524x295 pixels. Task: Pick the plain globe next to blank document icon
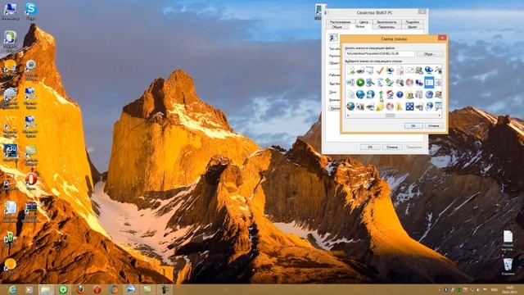click(360, 95)
